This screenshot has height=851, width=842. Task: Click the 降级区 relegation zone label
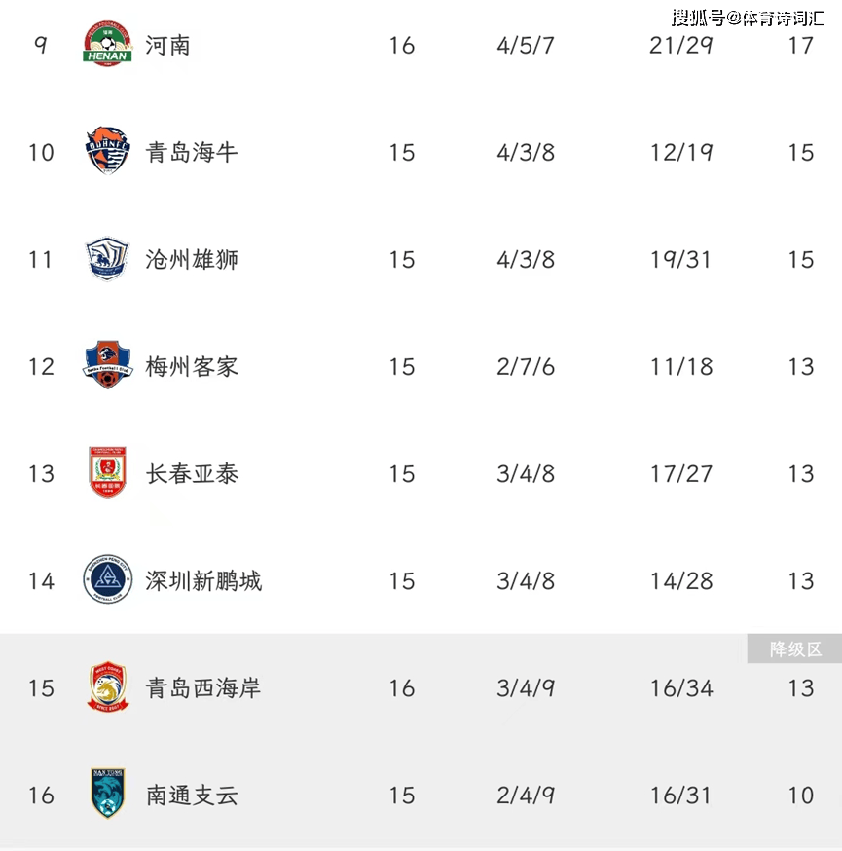[795, 648]
